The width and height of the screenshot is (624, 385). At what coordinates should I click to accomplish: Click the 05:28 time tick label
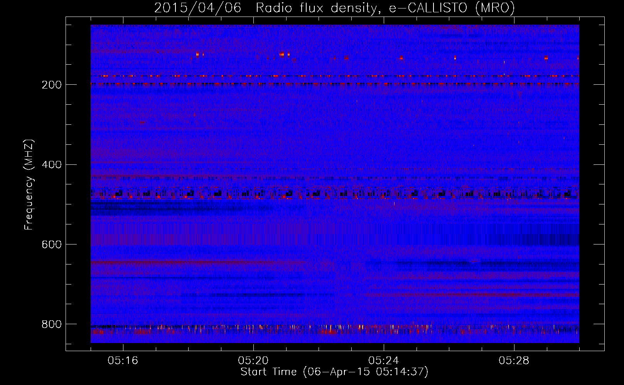coord(514,361)
